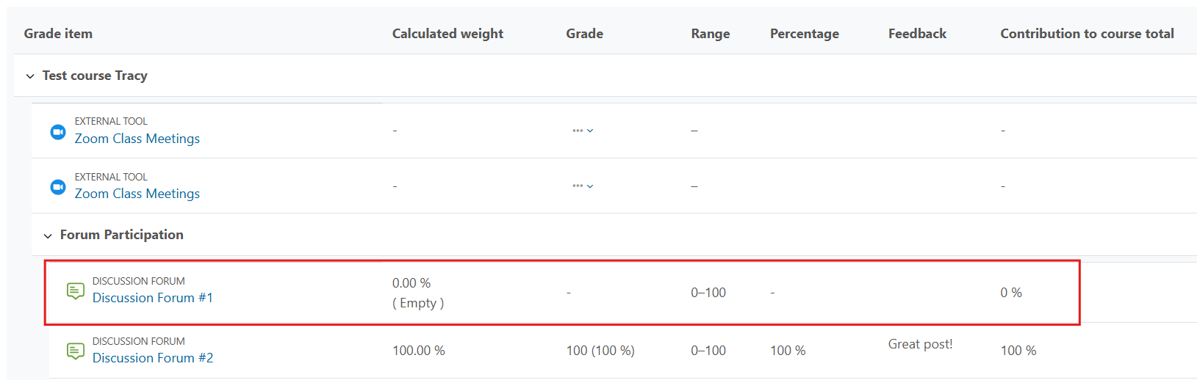Click the Great post! feedback text
The height and width of the screenshot is (380, 1197).
[921, 344]
